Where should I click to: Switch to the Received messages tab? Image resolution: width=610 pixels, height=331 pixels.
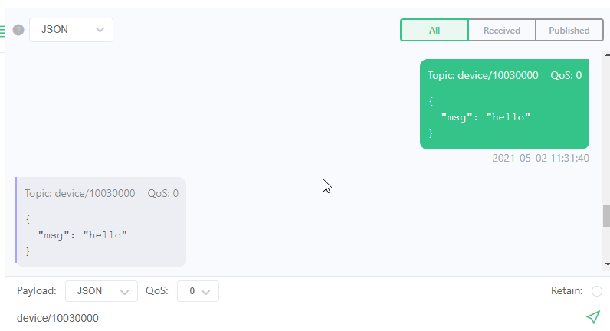point(502,31)
